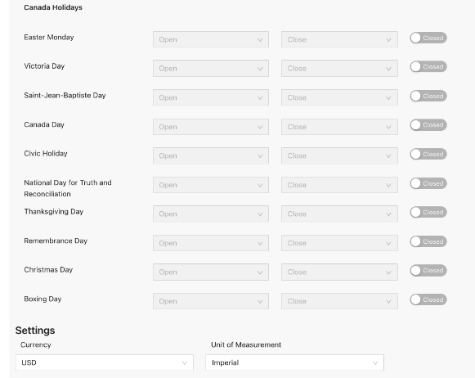This screenshot has height=378, width=475.
Task: Toggle Thanksgiving Day closed switch
Action: [428, 212]
